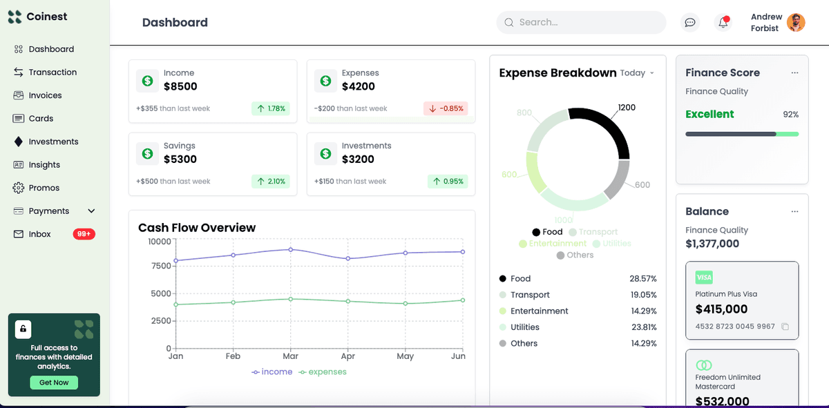Click the Inbox 99+ badge

tap(84, 234)
